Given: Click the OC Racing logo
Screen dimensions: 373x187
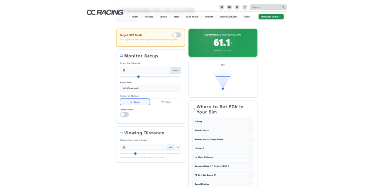Looking at the screenshot, I should pyautogui.click(x=105, y=12).
